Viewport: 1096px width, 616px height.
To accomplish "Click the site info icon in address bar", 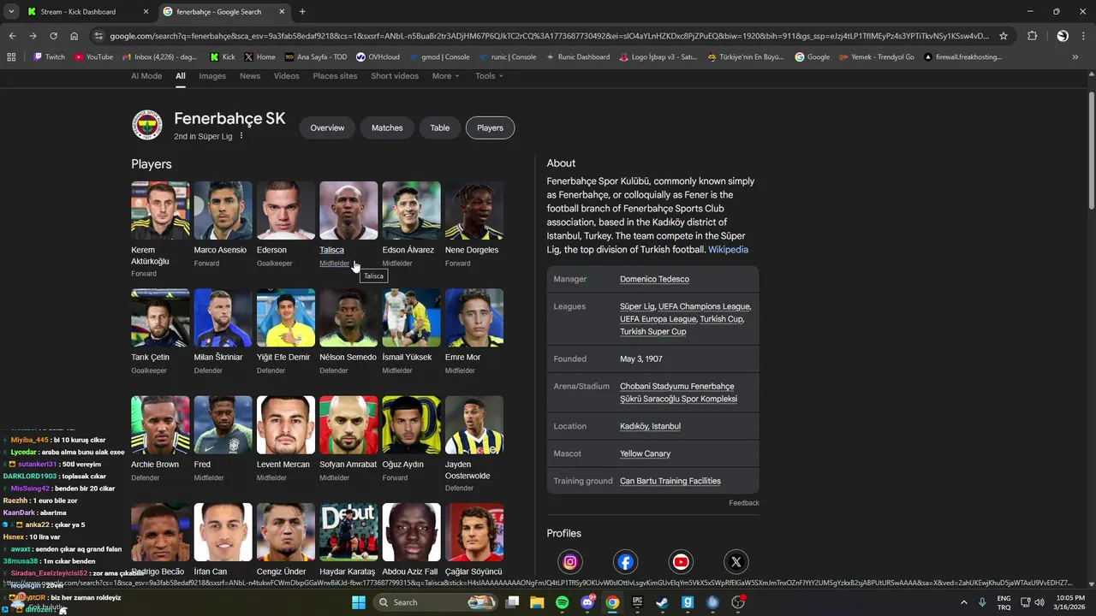I will coord(99,36).
